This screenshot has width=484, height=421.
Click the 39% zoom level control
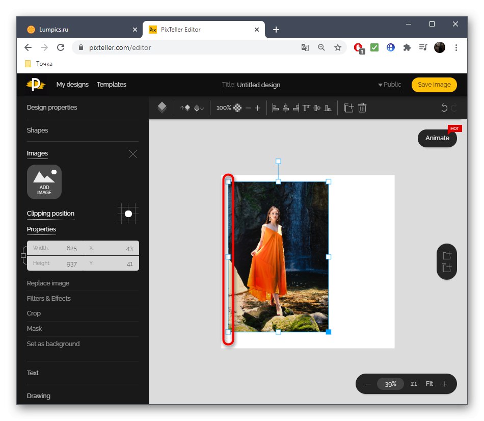point(390,384)
